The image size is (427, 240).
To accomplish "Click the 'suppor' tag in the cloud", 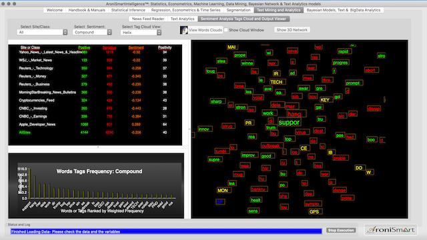I will (x=289, y=123).
